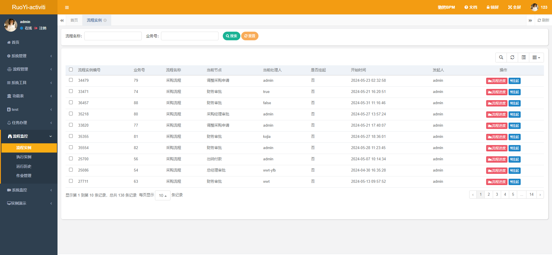
Task: Click the next page arrow
Action: (x=540, y=195)
